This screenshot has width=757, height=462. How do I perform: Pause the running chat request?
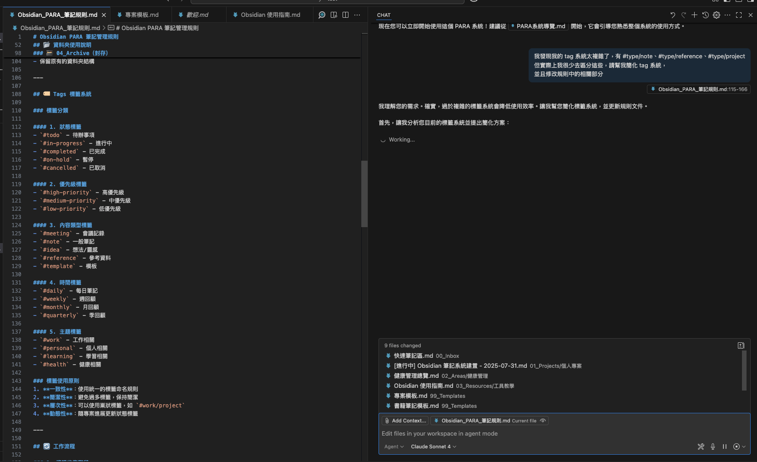point(725,447)
